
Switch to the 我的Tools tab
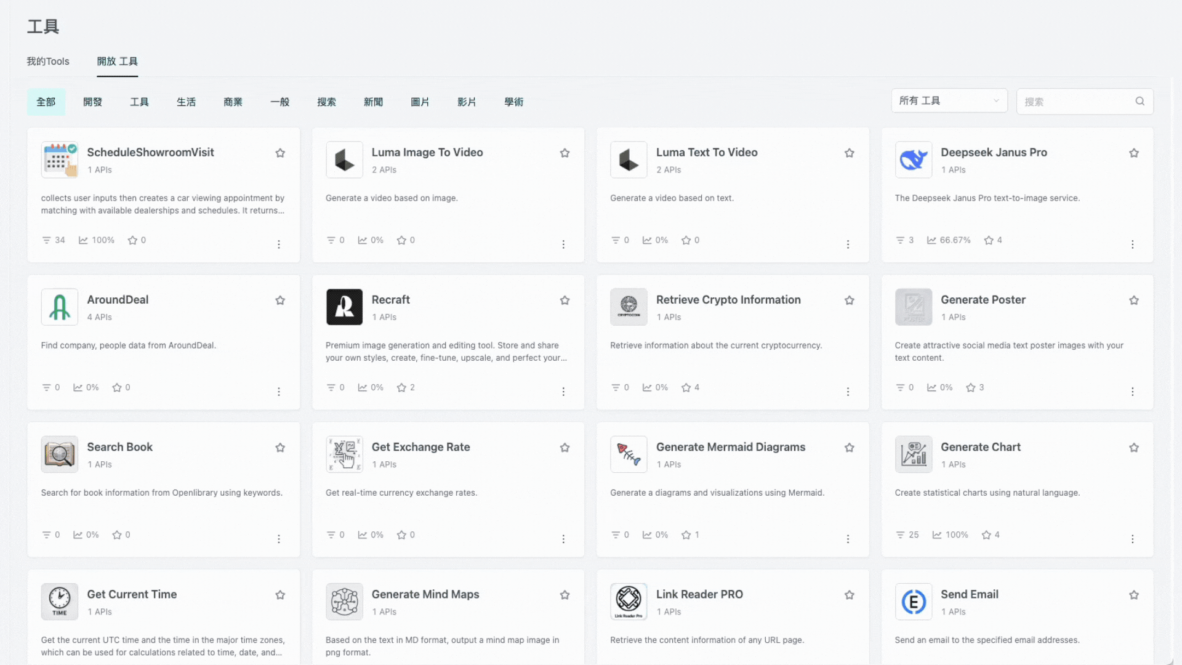(x=48, y=62)
